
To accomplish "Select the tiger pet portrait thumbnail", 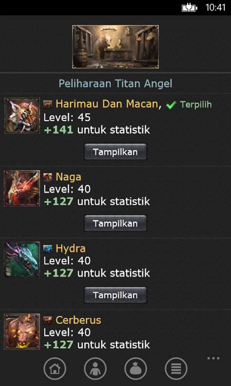I will tap(22, 115).
